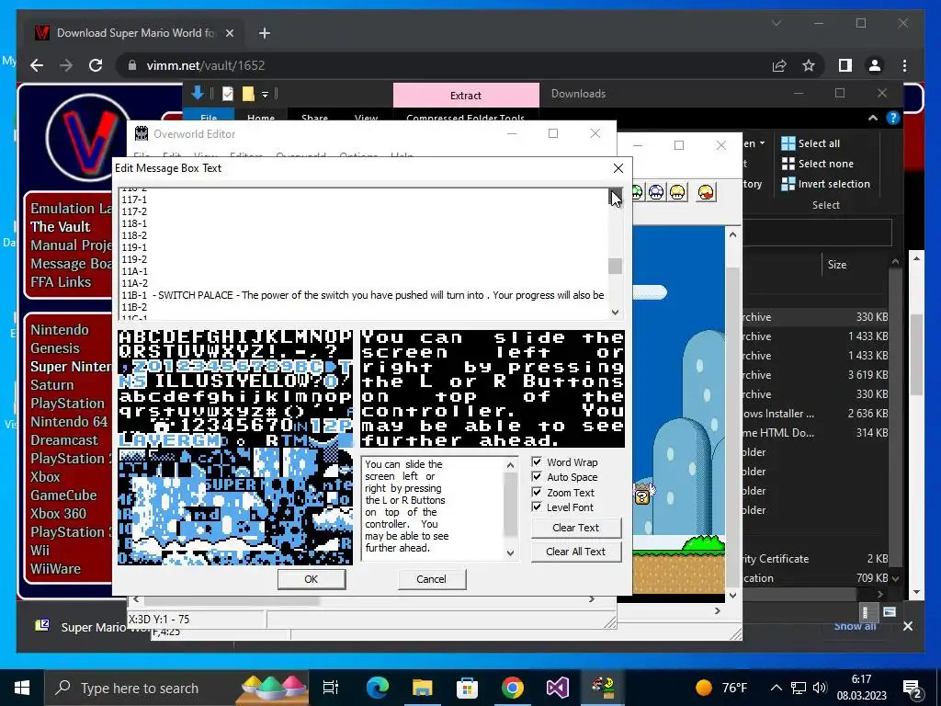Open Compressed Folder Tools tab
This screenshot has height=706, width=941.
point(466,119)
